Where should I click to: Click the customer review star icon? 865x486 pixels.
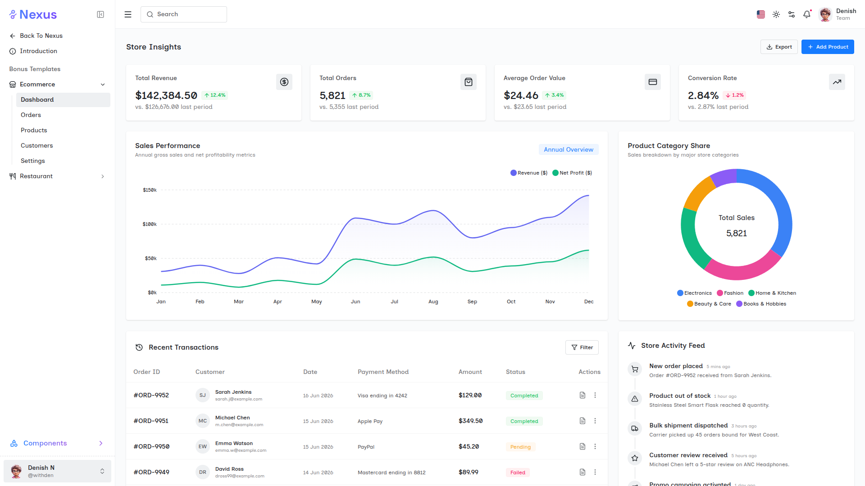635,459
